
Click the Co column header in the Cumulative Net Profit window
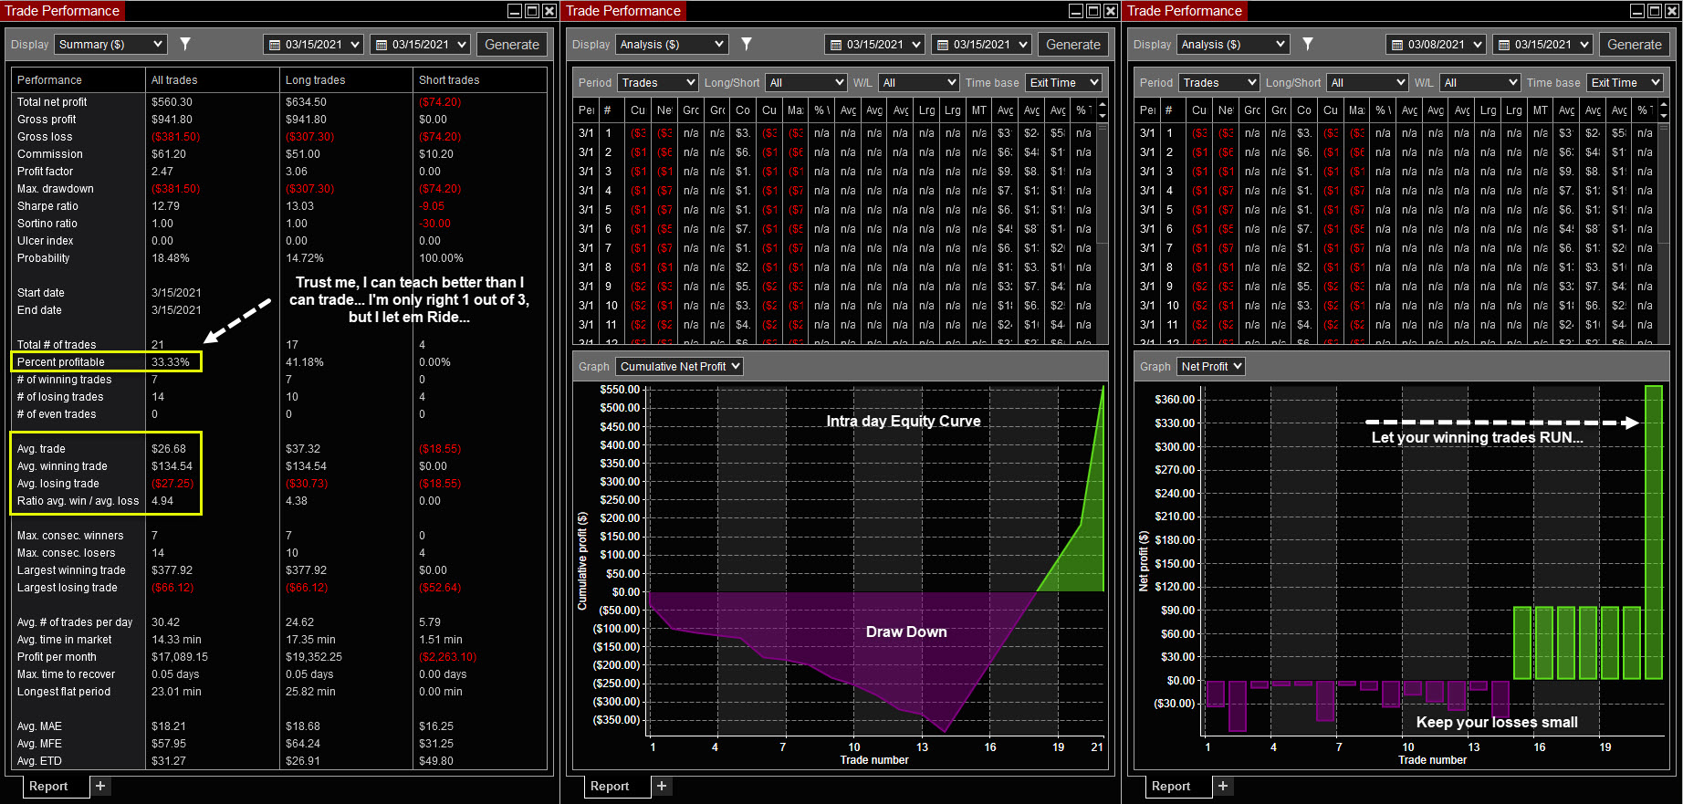743,110
